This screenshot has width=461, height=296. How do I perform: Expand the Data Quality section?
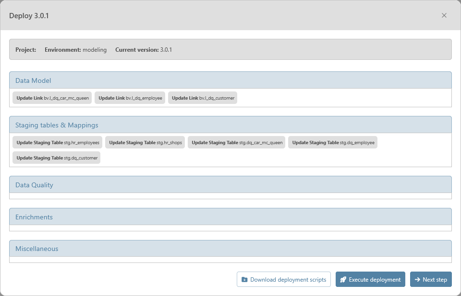230,185
